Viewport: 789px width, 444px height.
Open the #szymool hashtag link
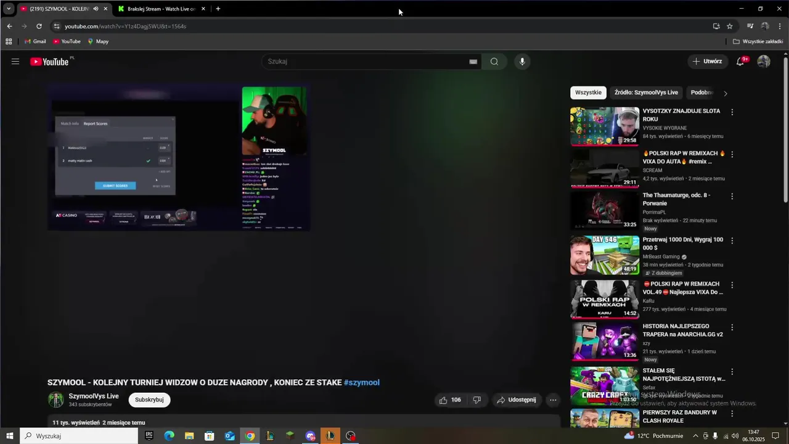[x=362, y=382]
